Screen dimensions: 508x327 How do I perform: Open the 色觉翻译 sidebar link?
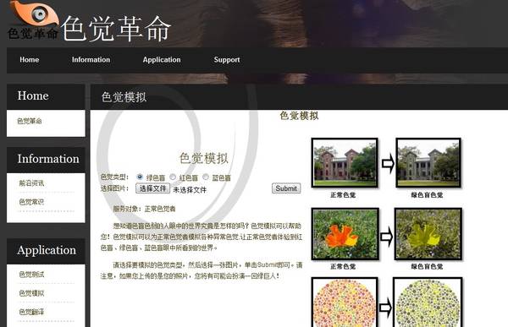(31, 312)
